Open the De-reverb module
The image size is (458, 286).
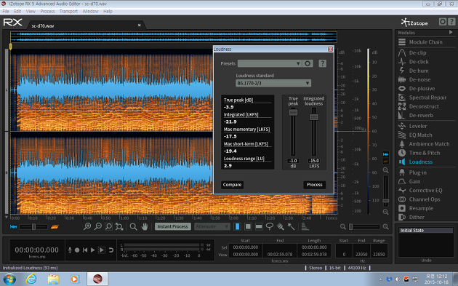(x=416, y=115)
